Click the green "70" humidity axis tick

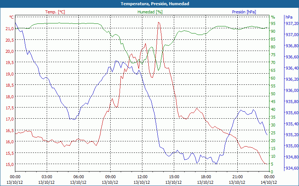click(273, 62)
